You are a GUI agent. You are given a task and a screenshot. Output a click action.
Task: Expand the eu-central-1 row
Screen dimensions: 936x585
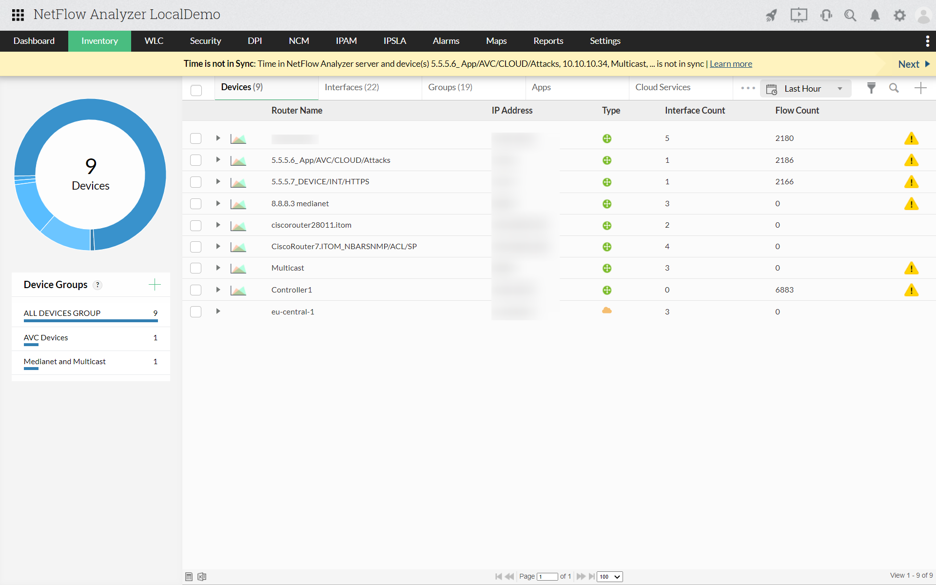click(218, 311)
